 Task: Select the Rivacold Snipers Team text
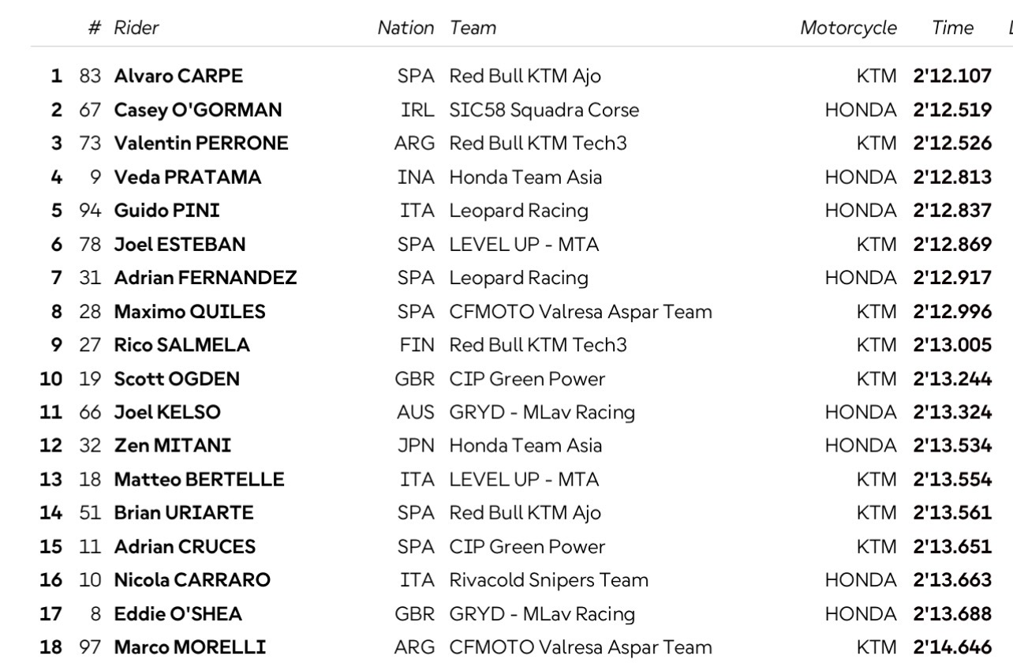coord(548,580)
